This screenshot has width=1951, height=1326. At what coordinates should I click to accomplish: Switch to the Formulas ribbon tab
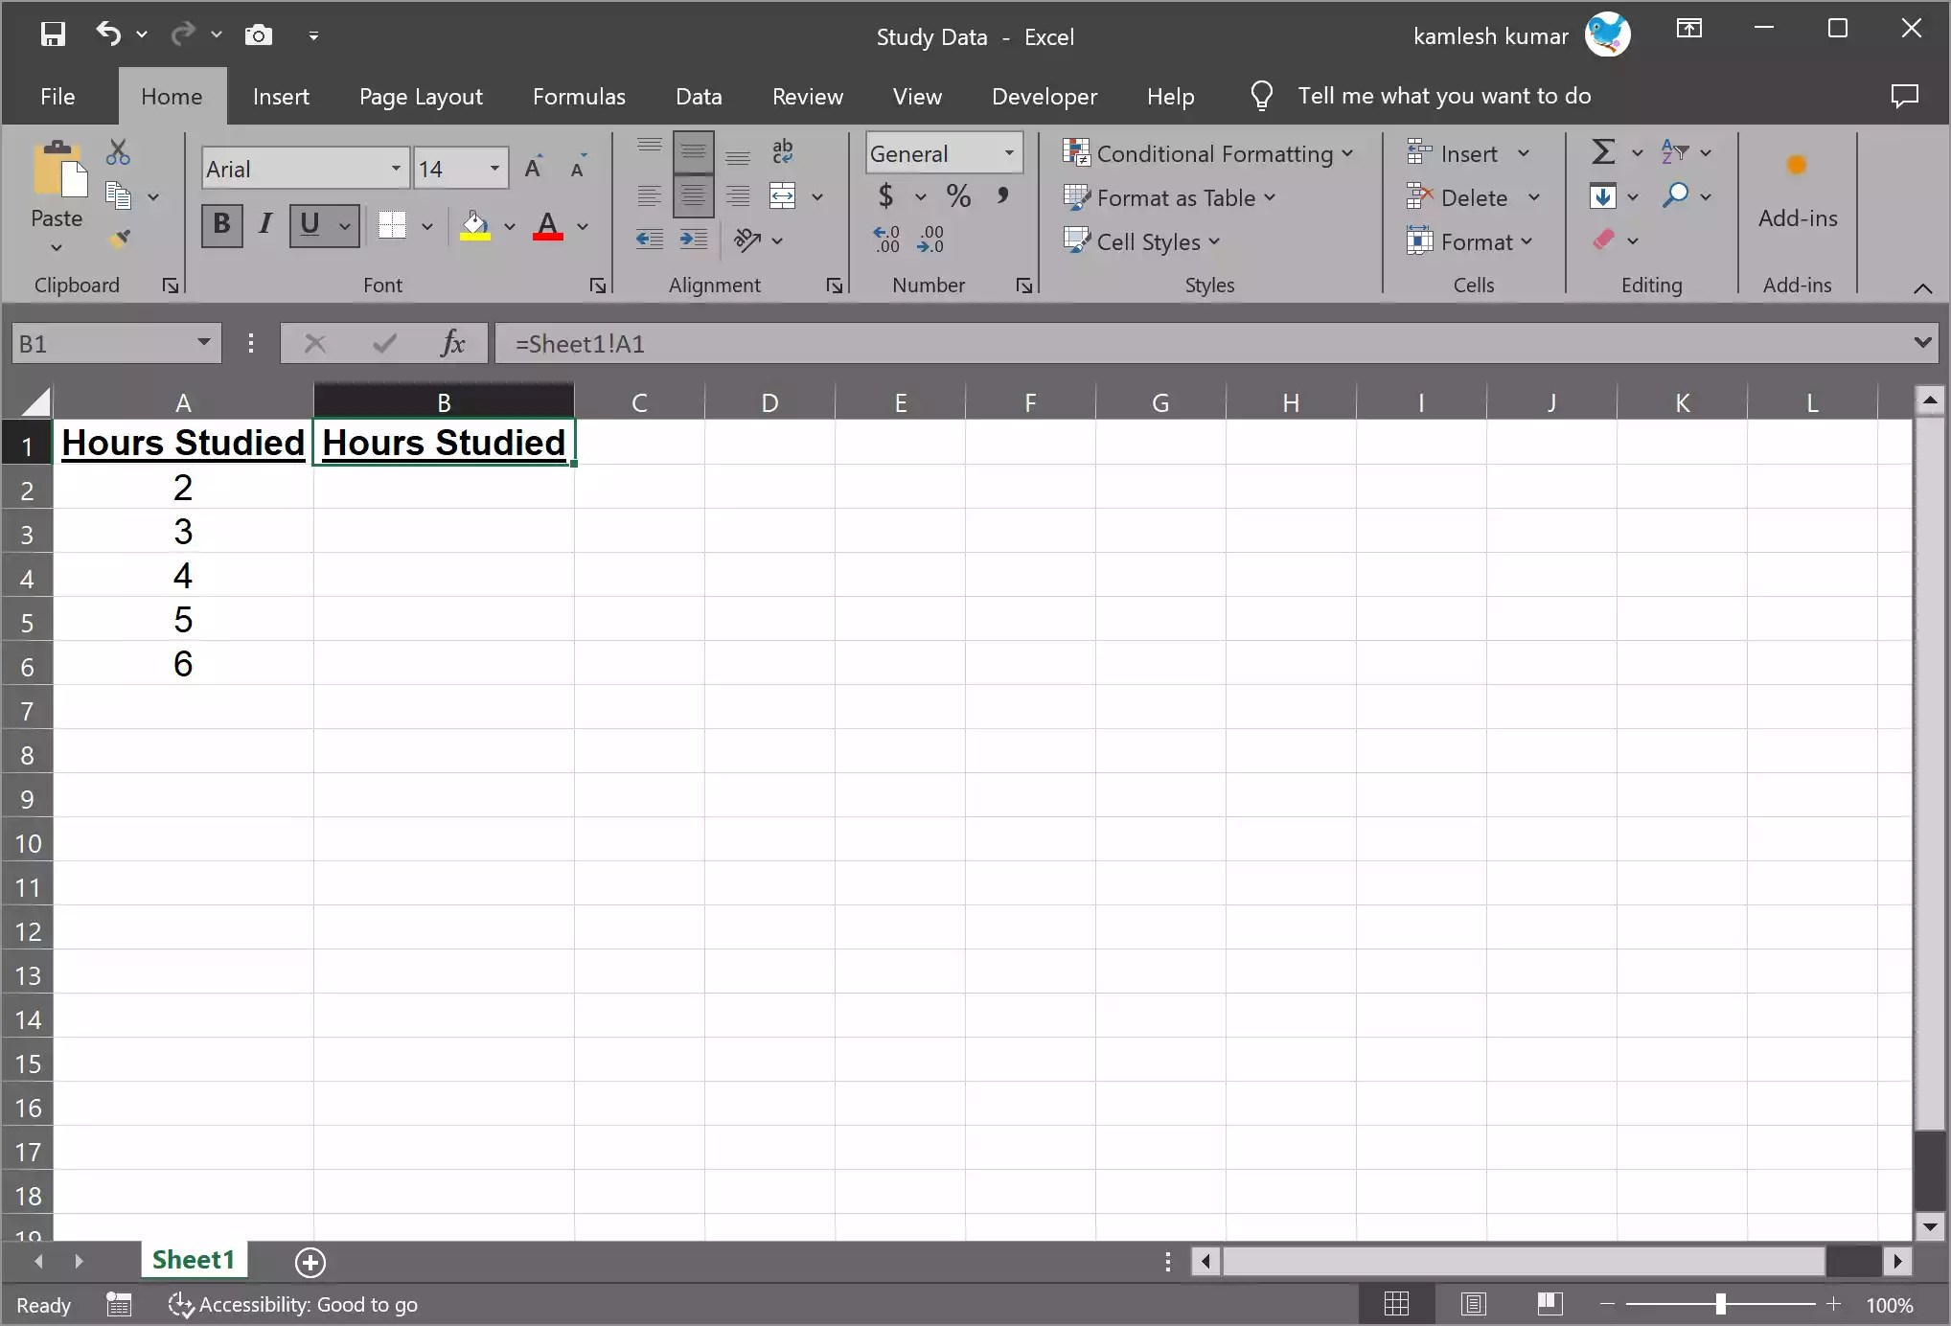tap(578, 96)
